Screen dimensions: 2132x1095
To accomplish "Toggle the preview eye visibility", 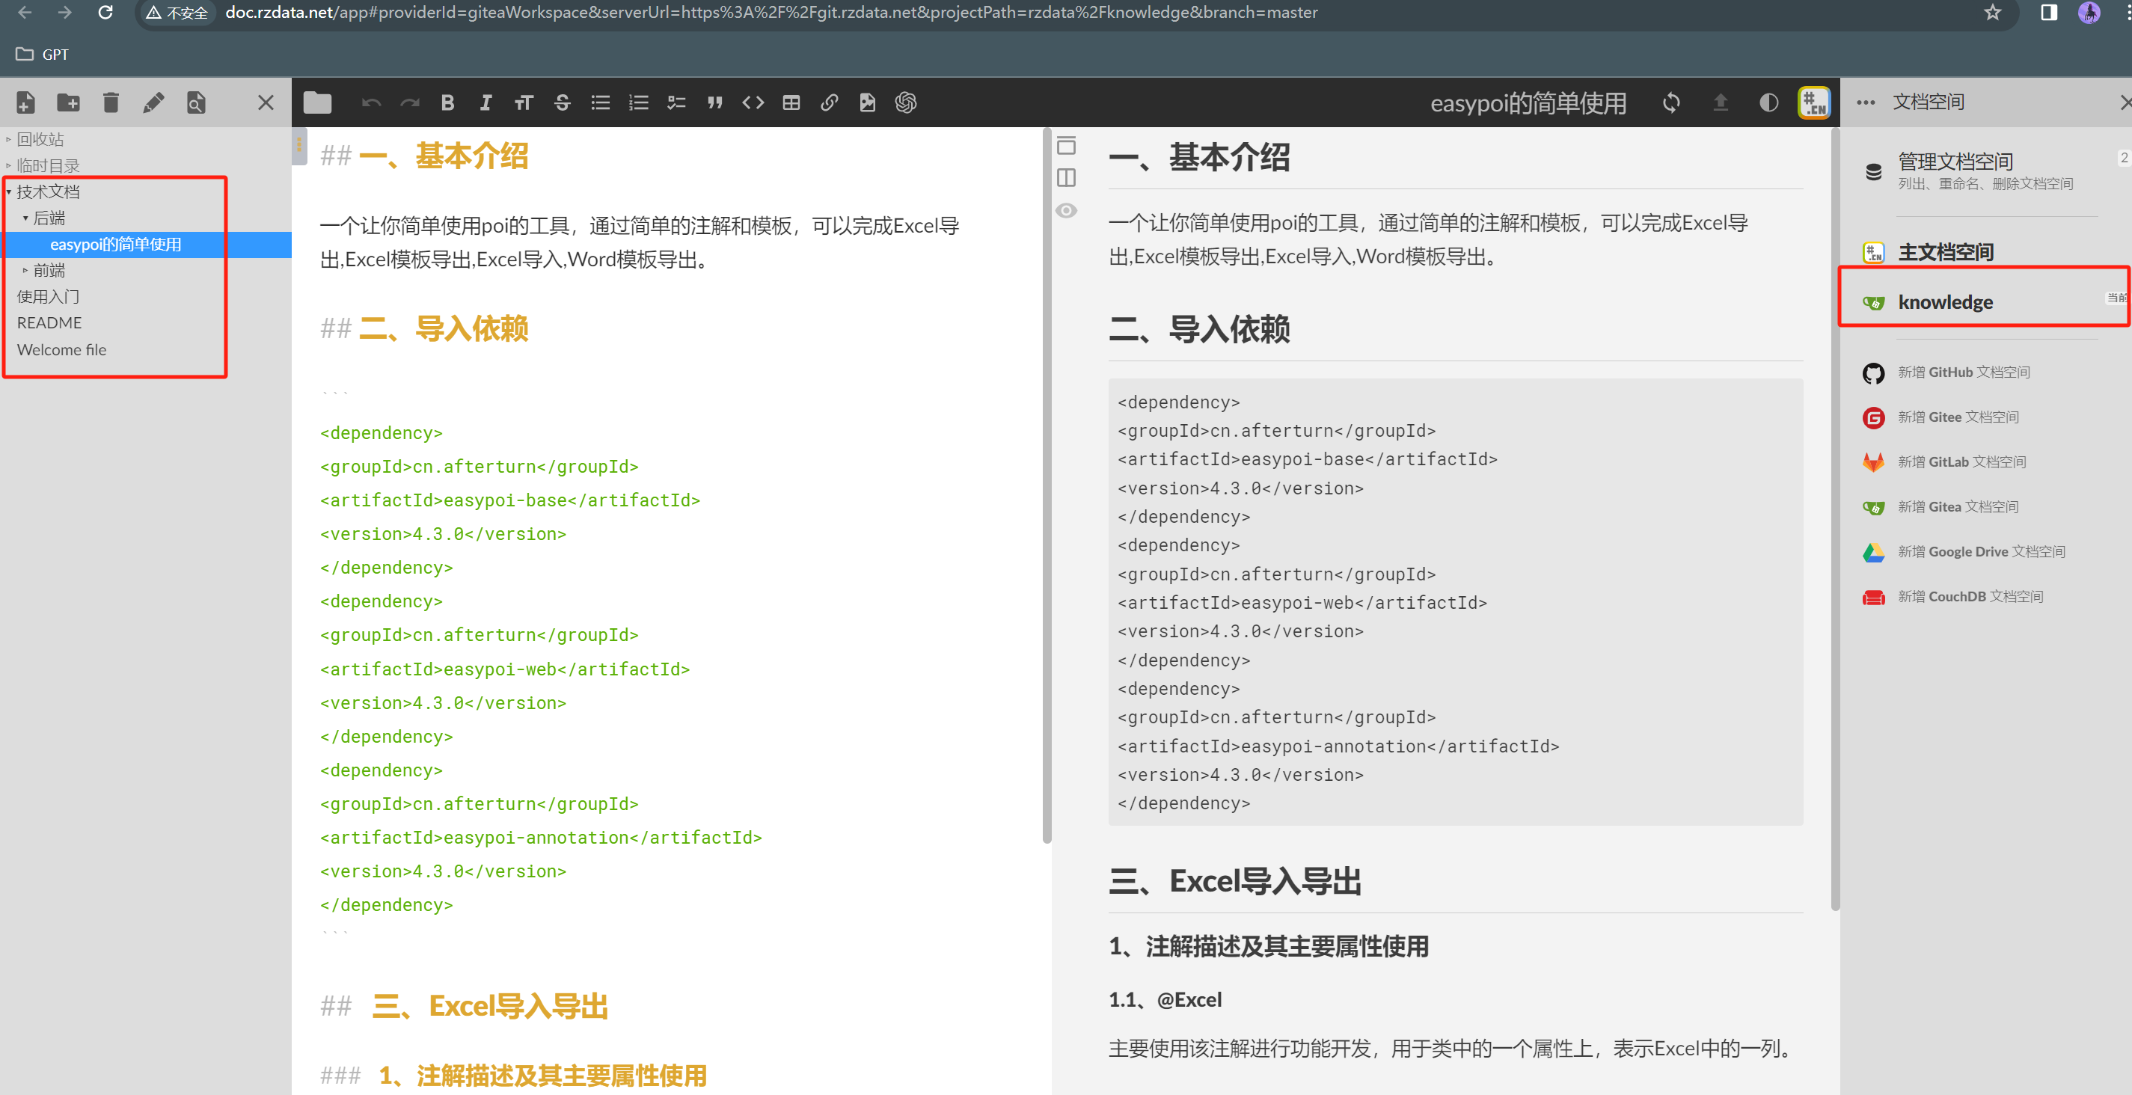I will 1066,211.
